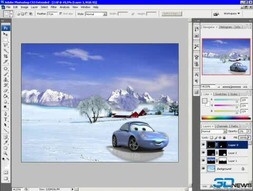Open the Opacity slider arrow
Image resolution: width=253 pixels, height=191 pixels.
249,131
